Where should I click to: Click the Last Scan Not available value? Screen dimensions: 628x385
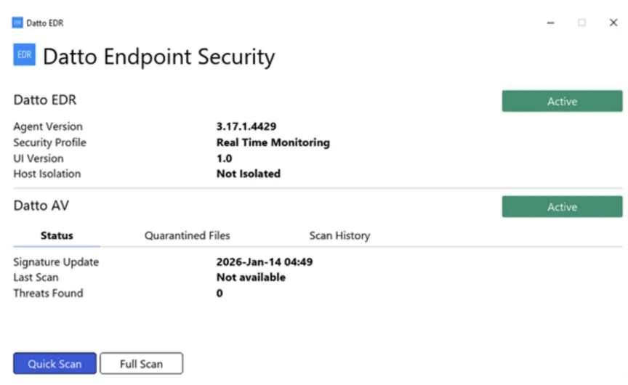point(251,277)
